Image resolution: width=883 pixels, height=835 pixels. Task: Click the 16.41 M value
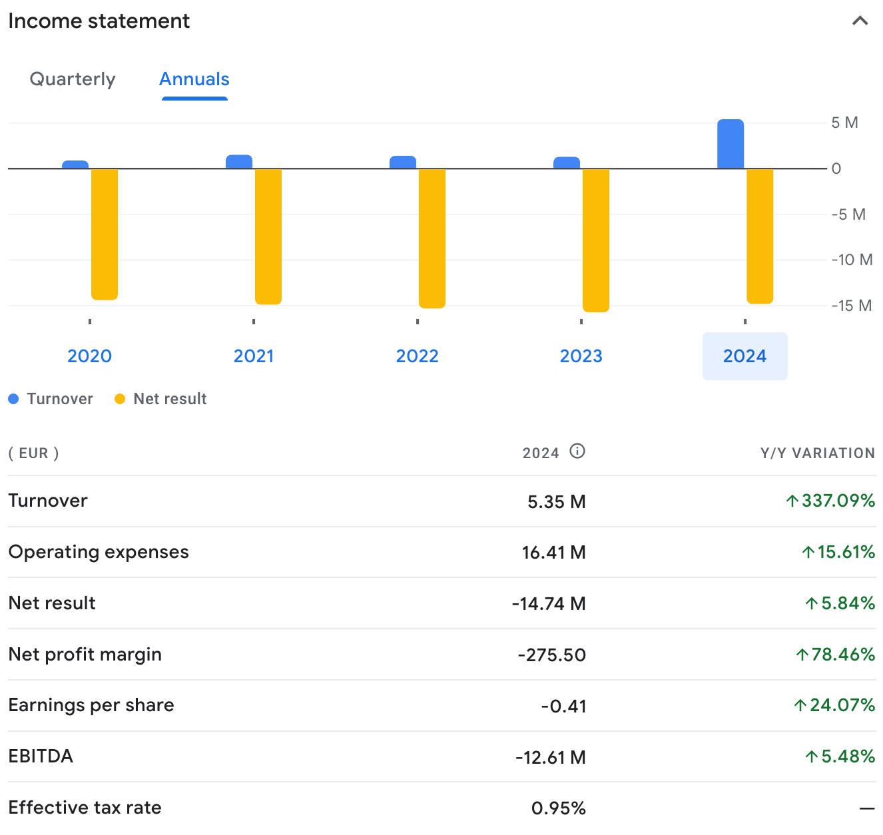click(554, 553)
